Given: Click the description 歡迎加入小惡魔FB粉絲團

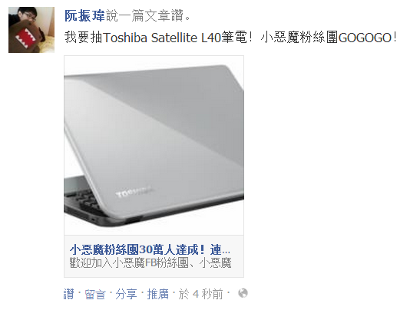Looking at the screenshot, I should (150, 262).
